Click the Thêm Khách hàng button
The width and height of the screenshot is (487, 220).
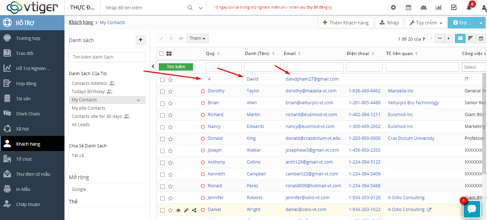pyautogui.click(x=345, y=23)
